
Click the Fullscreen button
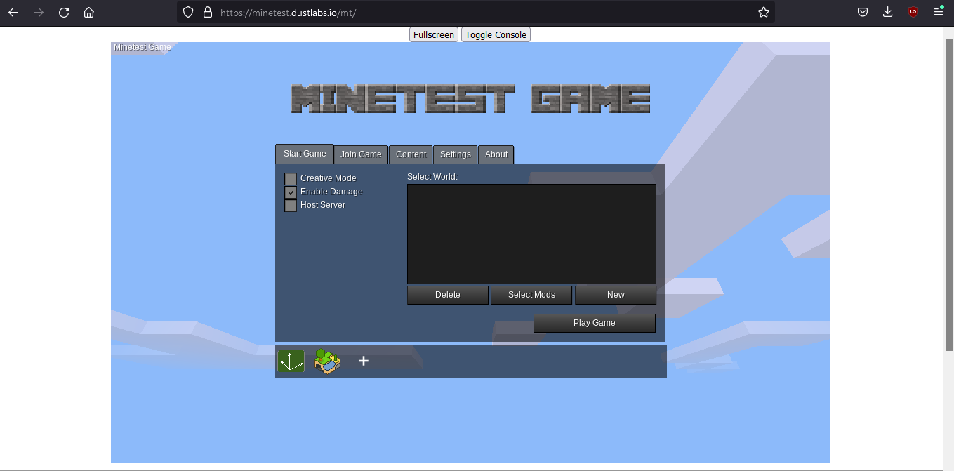pyautogui.click(x=433, y=35)
